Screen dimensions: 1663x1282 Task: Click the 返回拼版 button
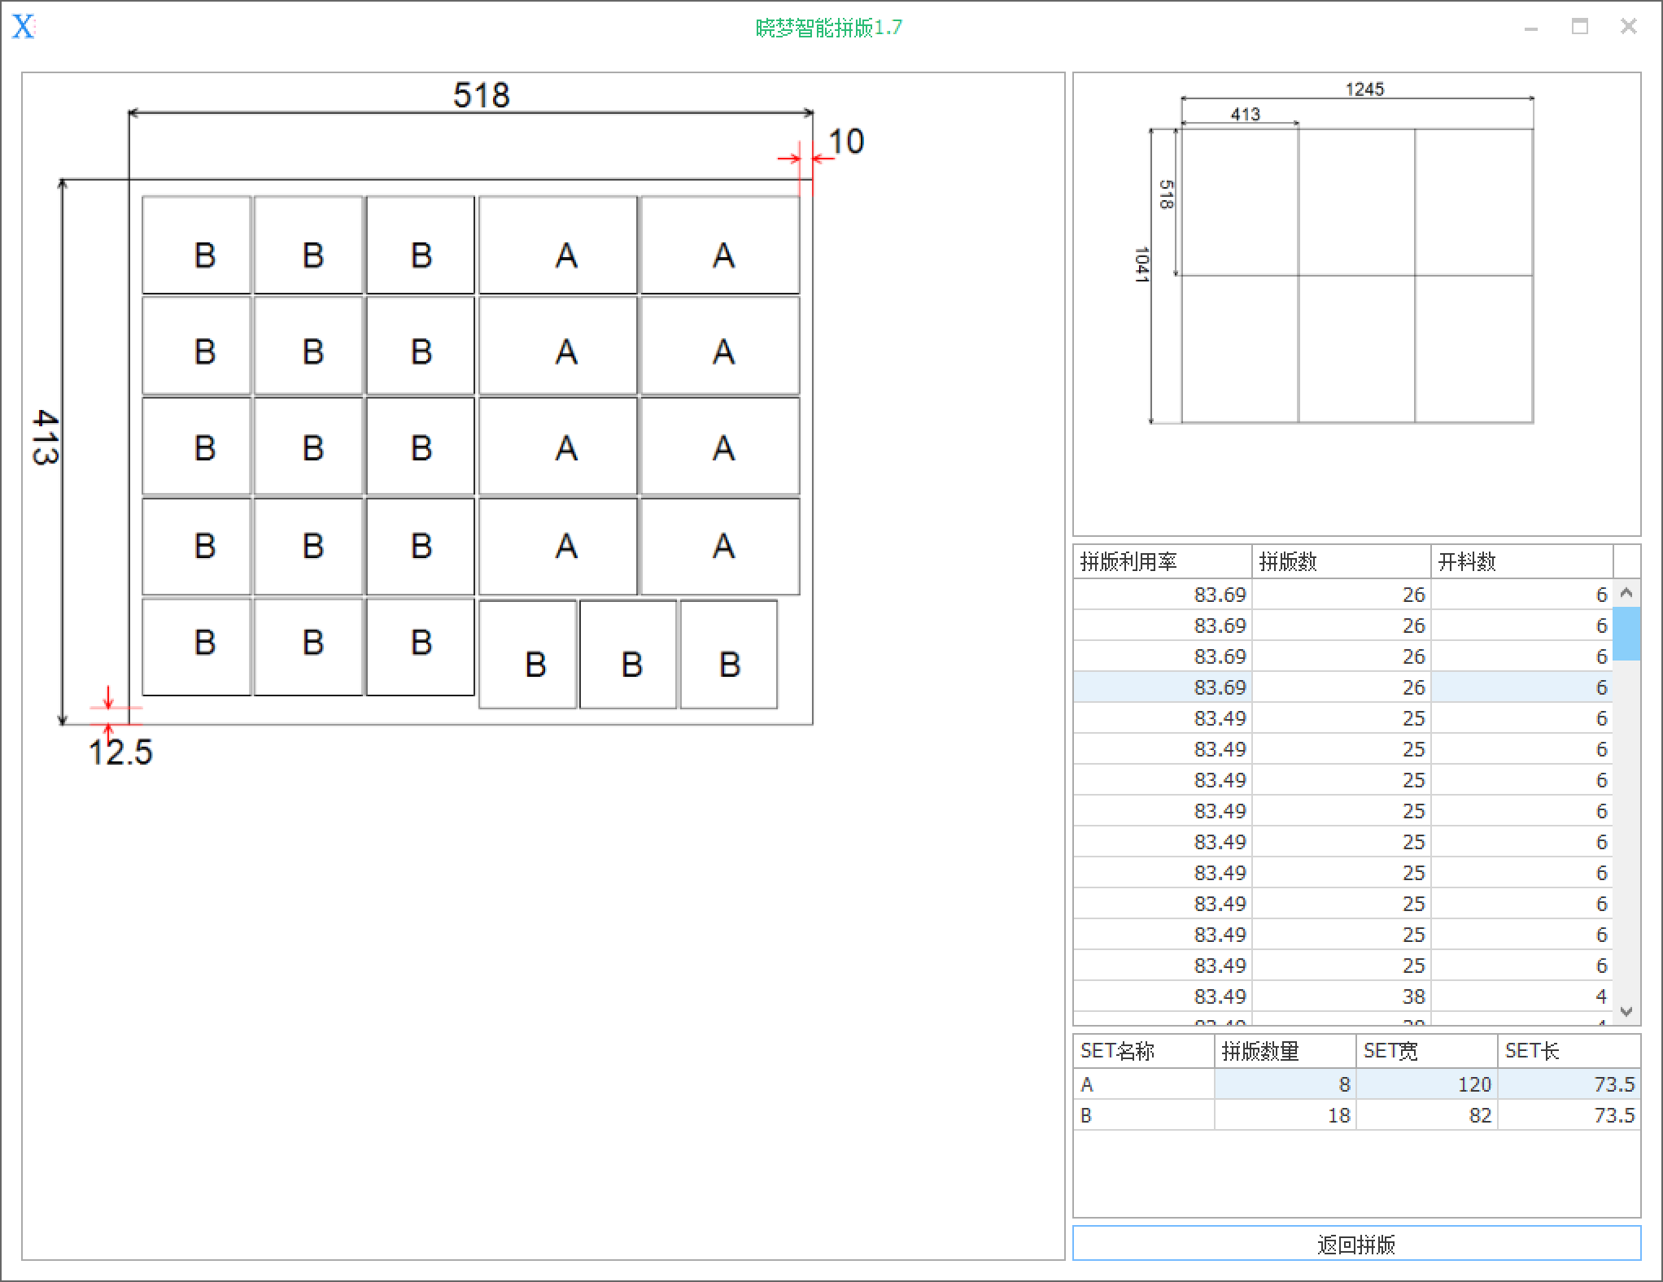click(1356, 1244)
